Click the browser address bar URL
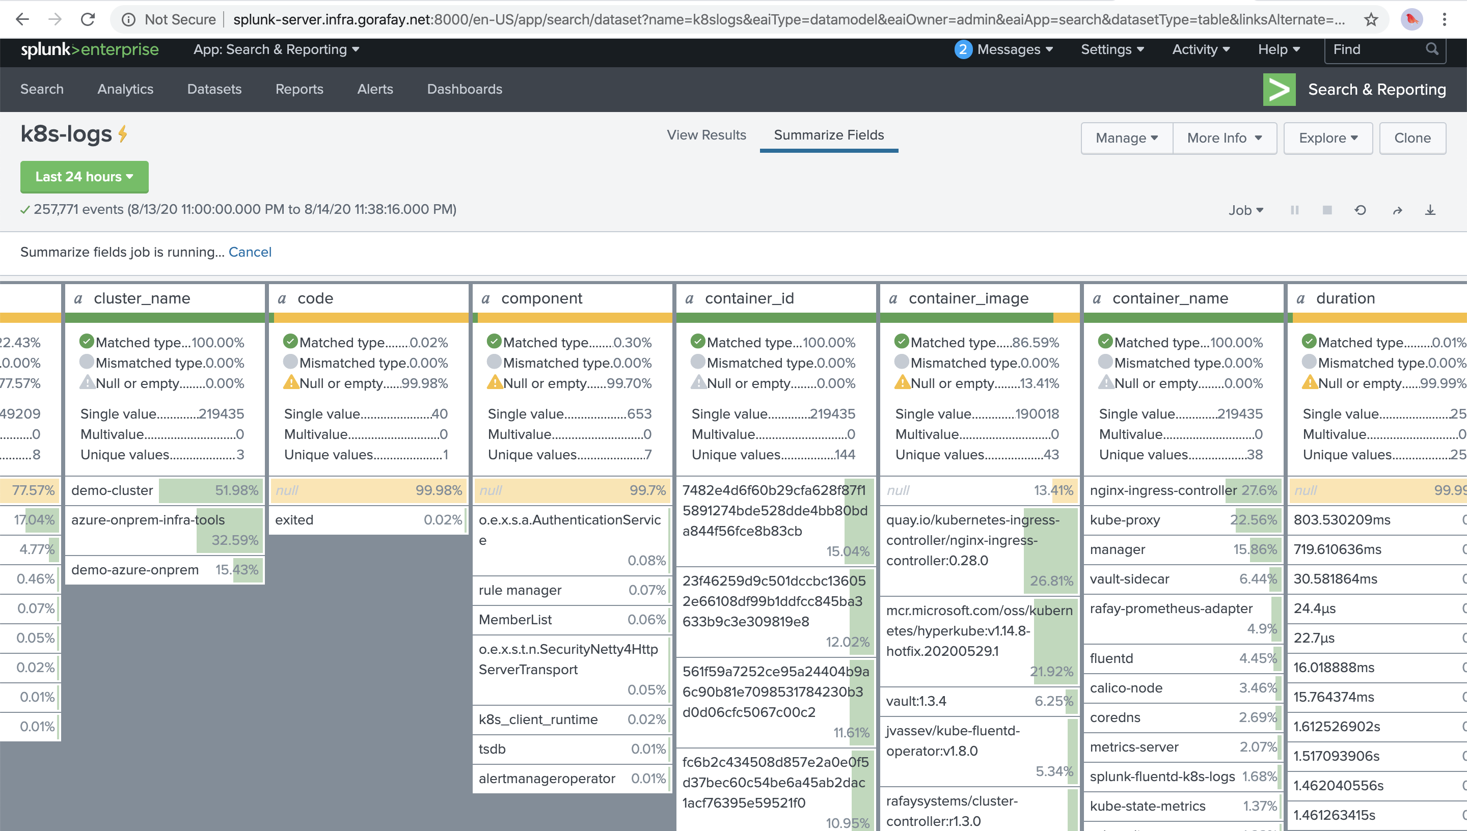This screenshot has height=831, width=1467. point(789,19)
